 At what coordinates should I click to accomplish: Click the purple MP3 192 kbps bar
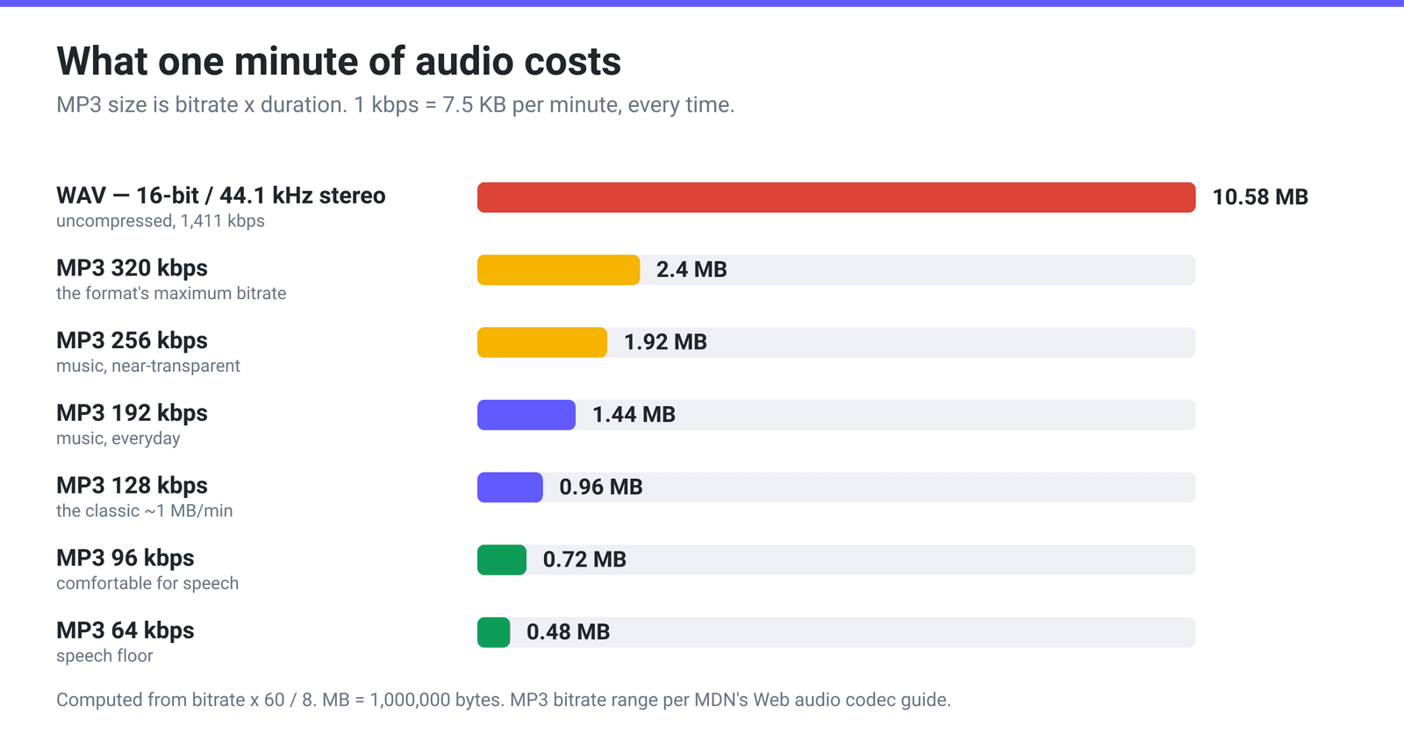pos(526,415)
